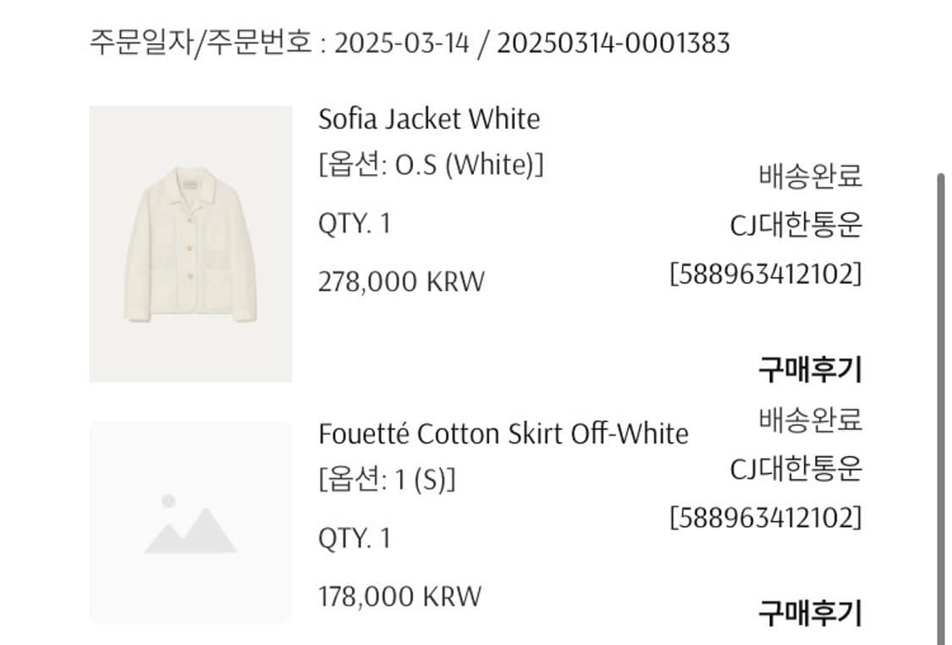The height and width of the screenshot is (645, 952).
Task: Select the option text O.S (White)
Action: (x=432, y=165)
